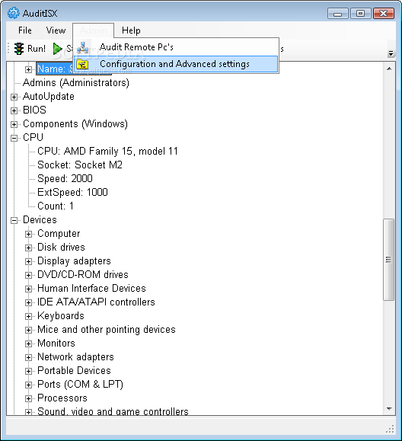Viewport: 402px width, 441px height.
Task: Select the Network adapters label
Action: point(75,357)
